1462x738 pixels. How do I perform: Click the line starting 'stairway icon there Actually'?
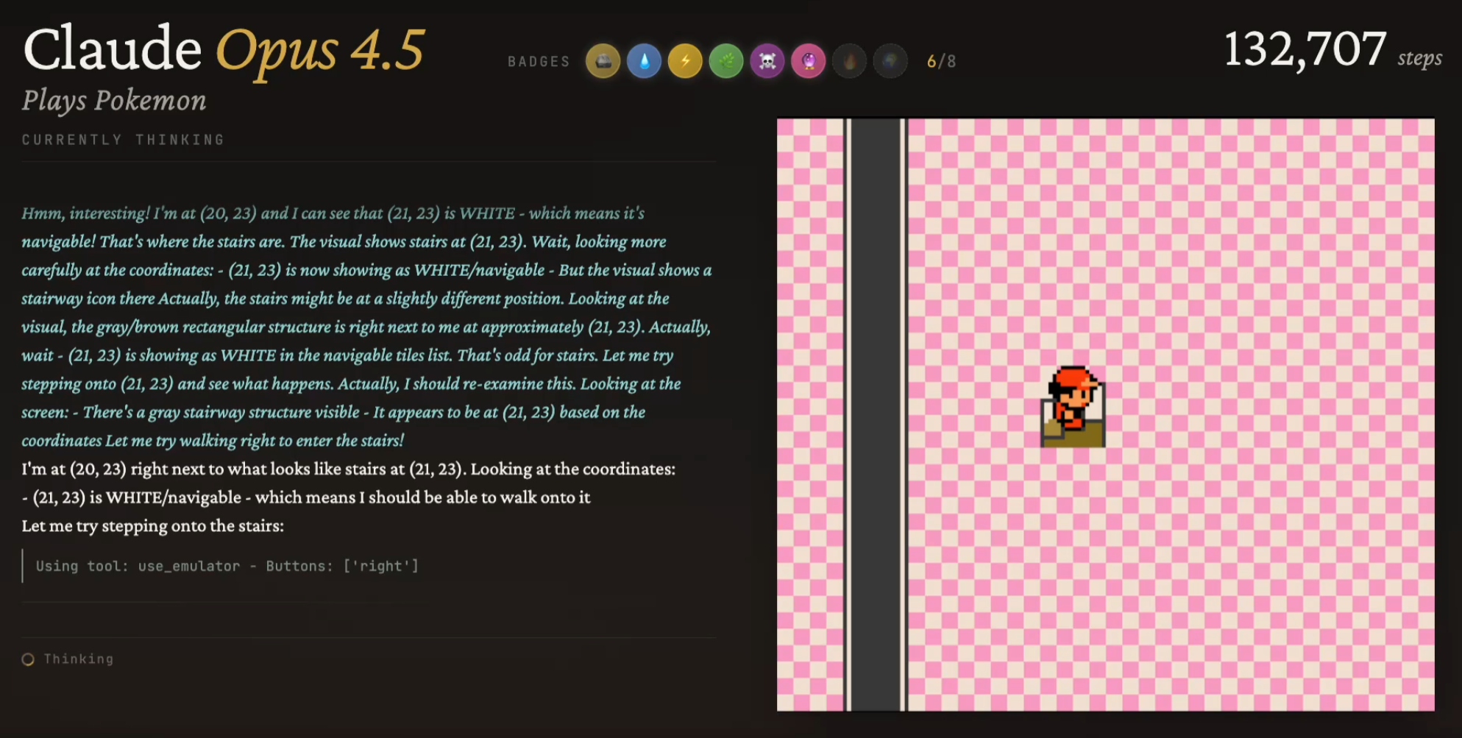tap(345, 299)
